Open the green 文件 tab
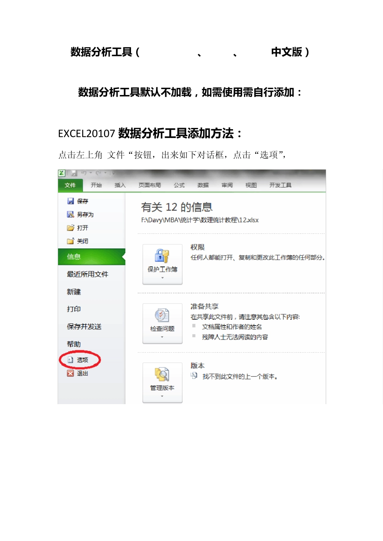The height and width of the screenshot is (541, 383). 70,185
